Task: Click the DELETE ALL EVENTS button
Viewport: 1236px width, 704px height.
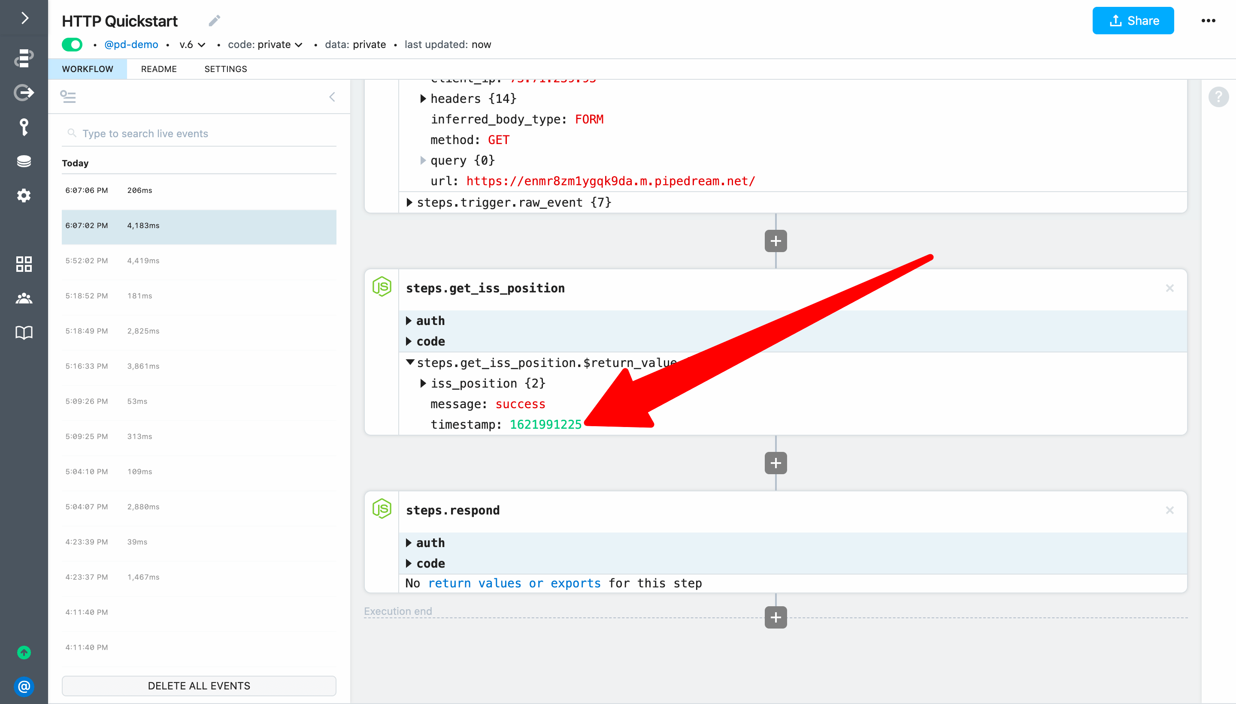Action: point(199,686)
